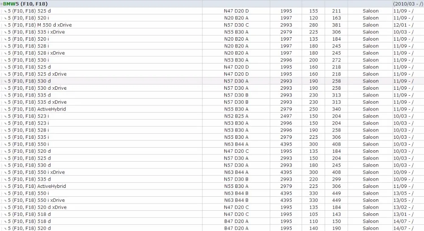424x231 pixels.
Task: Click the icon beside 535 i xDrive row
Action: click(5, 32)
